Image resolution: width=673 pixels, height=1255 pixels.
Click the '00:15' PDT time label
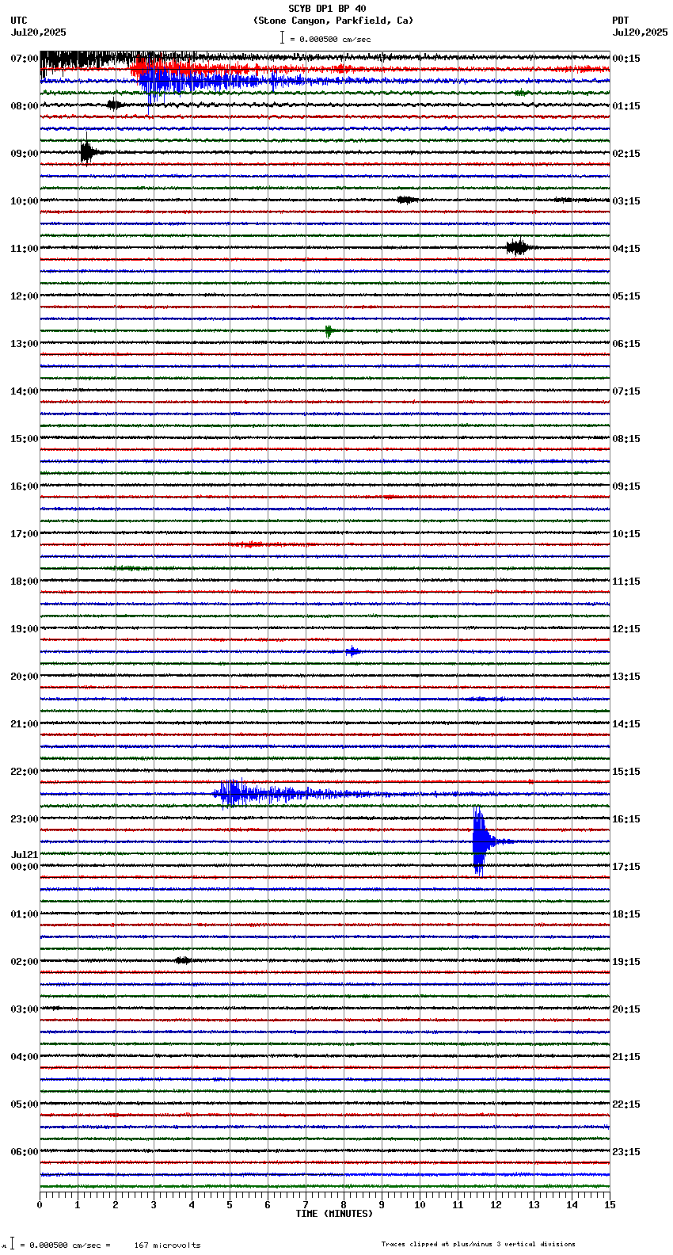626,59
